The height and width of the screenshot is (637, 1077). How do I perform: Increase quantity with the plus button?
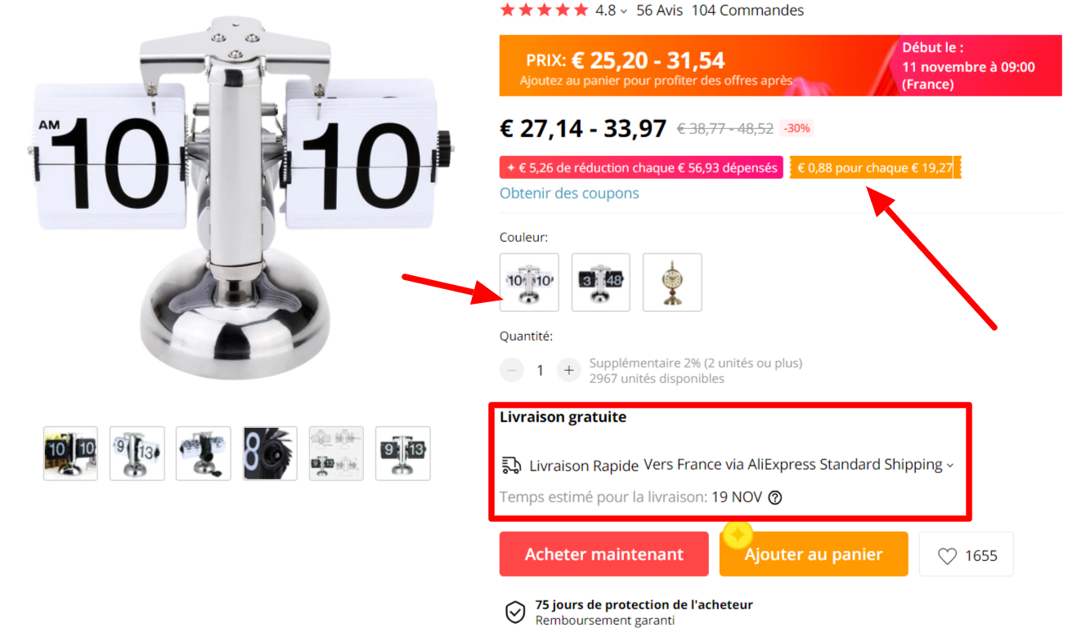tap(568, 370)
